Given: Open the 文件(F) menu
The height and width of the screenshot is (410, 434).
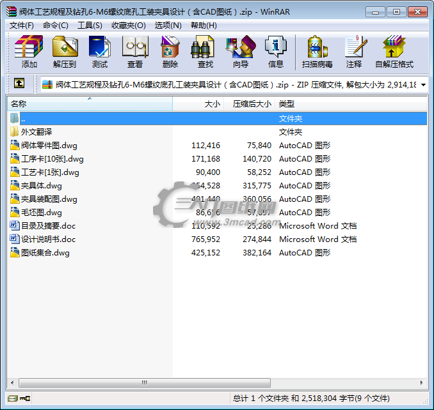Looking at the screenshot, I should (22, 26).
